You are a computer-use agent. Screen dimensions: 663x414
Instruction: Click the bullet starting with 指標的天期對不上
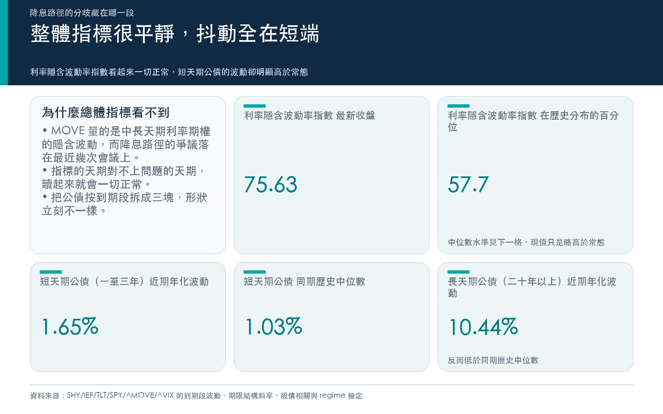(x=124, y=178)
